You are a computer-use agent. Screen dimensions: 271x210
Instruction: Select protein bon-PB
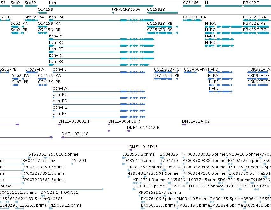[99, 72]
